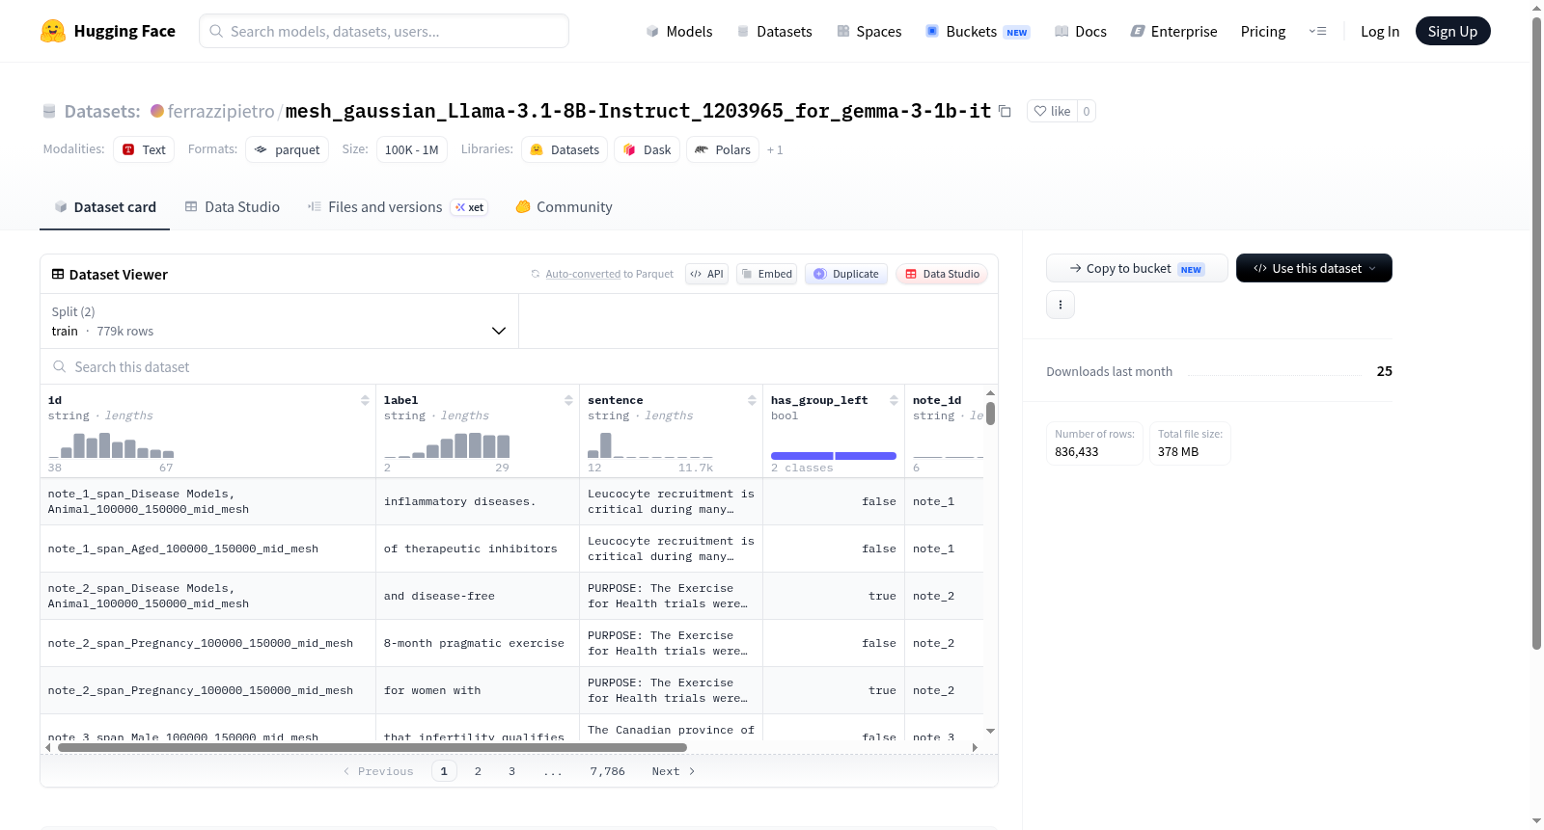1544x830 pixels.
Task: Open Enterprise in top navigation
Action: pyautogui.click(x=1174, y=31)
